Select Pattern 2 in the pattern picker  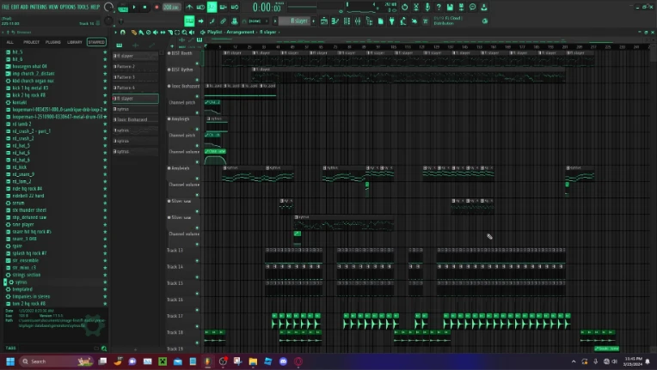click(x=135, y=66)
